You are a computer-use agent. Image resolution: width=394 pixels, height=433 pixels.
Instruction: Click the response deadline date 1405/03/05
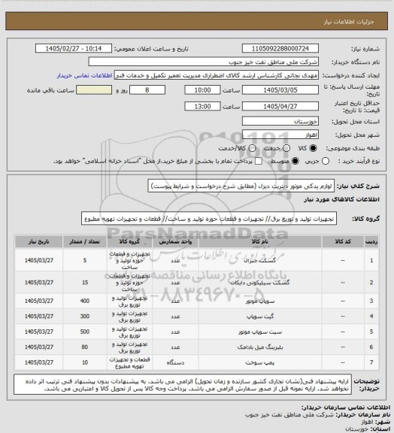tap(280, 90)
